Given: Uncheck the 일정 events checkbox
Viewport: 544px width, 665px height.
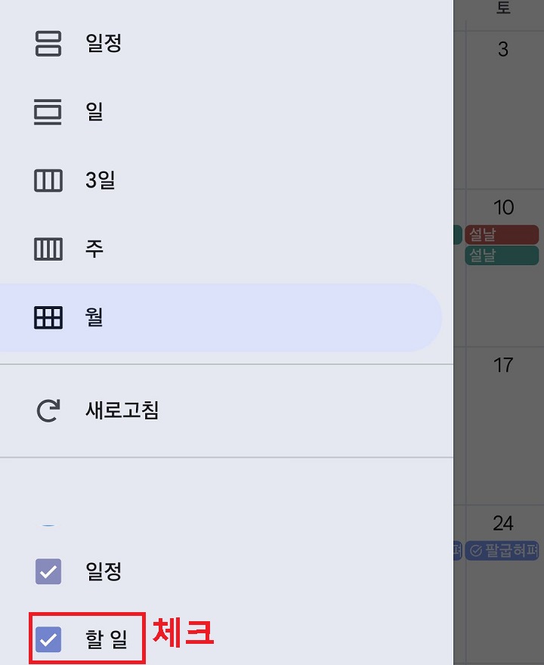Looking at the screenshot, I should (x=48, y=572).
